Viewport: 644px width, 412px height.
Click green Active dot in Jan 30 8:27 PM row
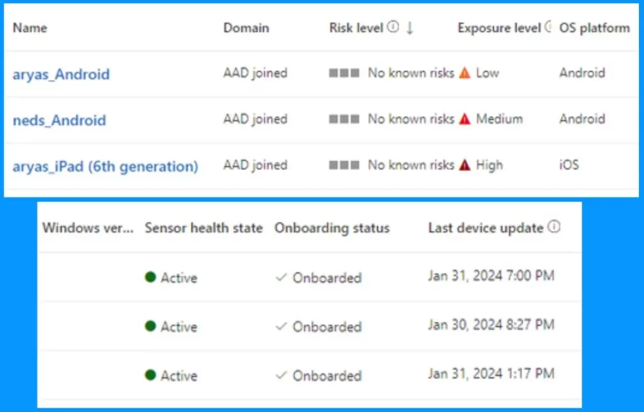click(x=150, y=326)
